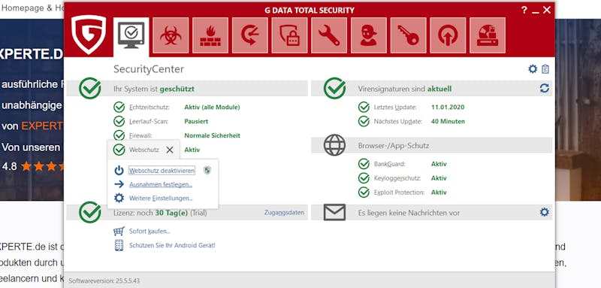The width and height of the screenshot is (601, 288).
Task: Click Sofort kaufen... link
Action: point(149,232)
